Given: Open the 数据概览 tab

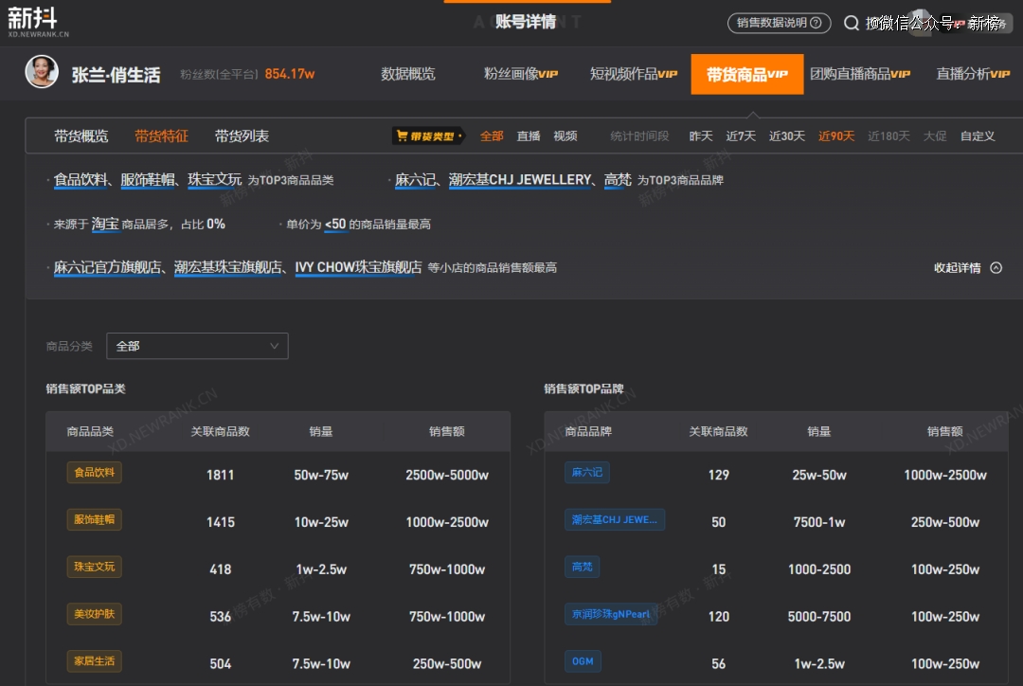Looking at the screenshot, I should pyautogui.click(x=407, y=74).
